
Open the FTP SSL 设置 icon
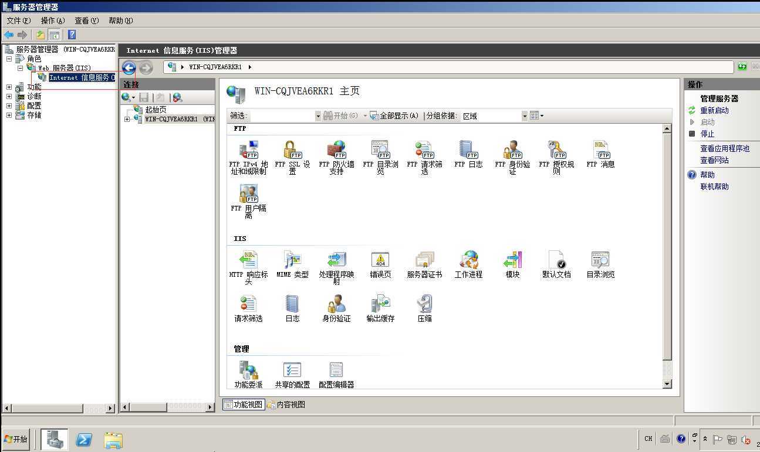point(292,157)
